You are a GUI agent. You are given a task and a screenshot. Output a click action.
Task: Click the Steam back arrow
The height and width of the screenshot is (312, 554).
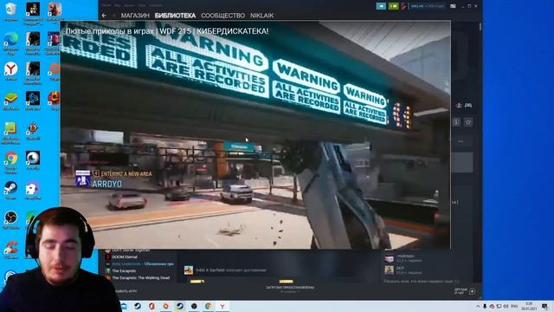pyautogui.click(x=104, y=16)
